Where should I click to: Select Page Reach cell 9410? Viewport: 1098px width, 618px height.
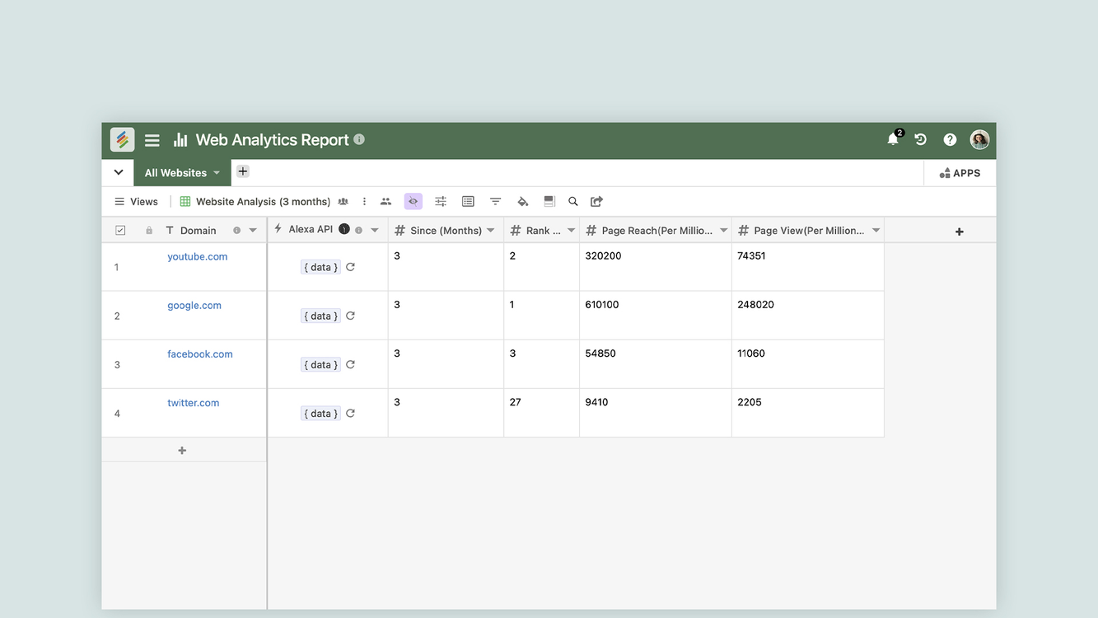click(x=656, y=413)
